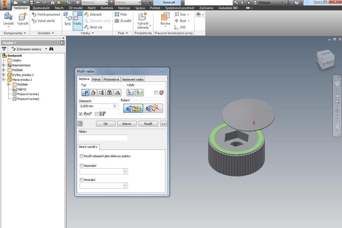342x228 pixels.
Task: Select the Volně posunout tool
Action: (46, 14)
